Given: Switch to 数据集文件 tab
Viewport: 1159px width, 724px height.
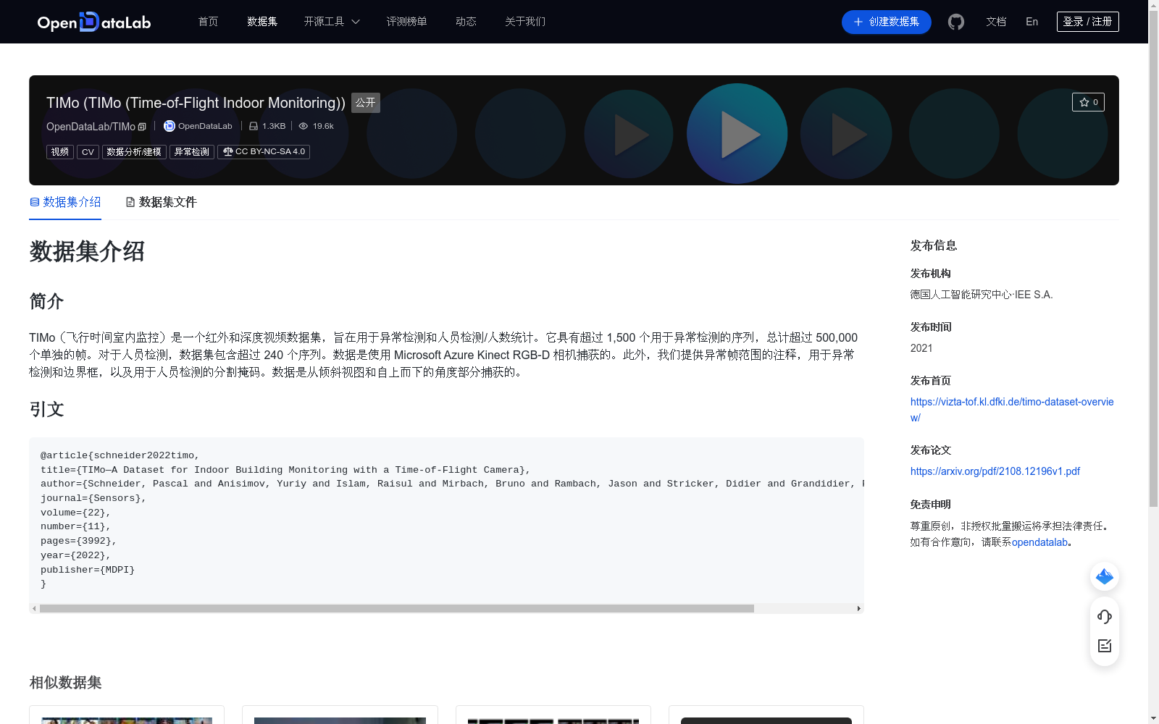Looking at the screenshot, I should 161,202.
